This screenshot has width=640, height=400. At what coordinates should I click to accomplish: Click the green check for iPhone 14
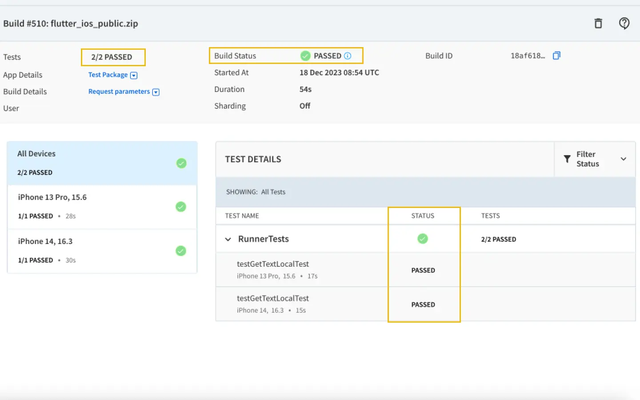[181, 251]
